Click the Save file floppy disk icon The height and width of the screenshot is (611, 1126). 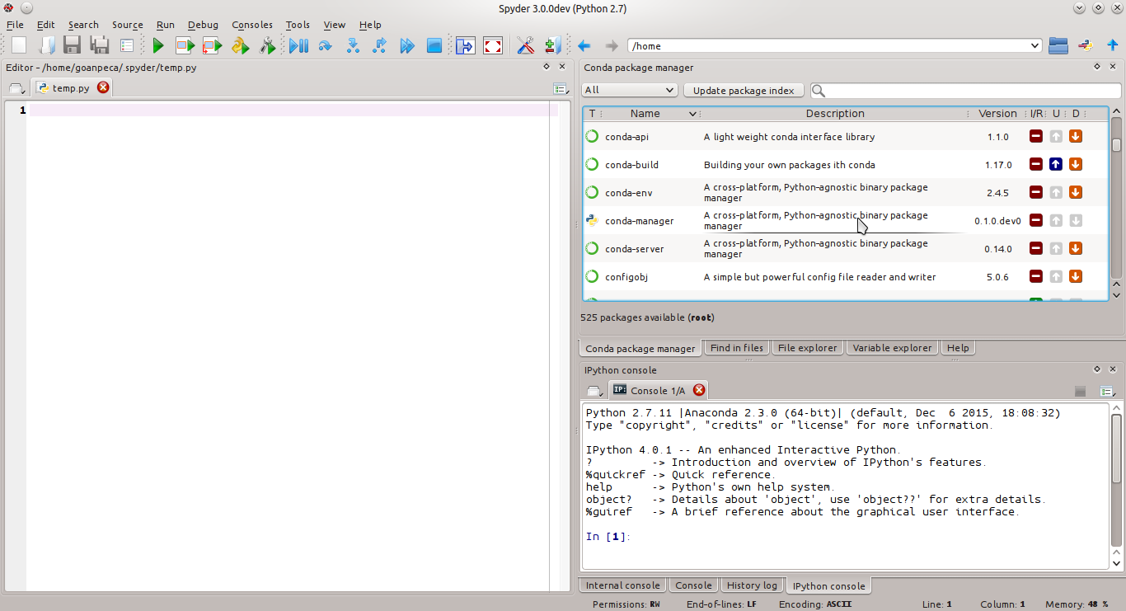[72, 46]
